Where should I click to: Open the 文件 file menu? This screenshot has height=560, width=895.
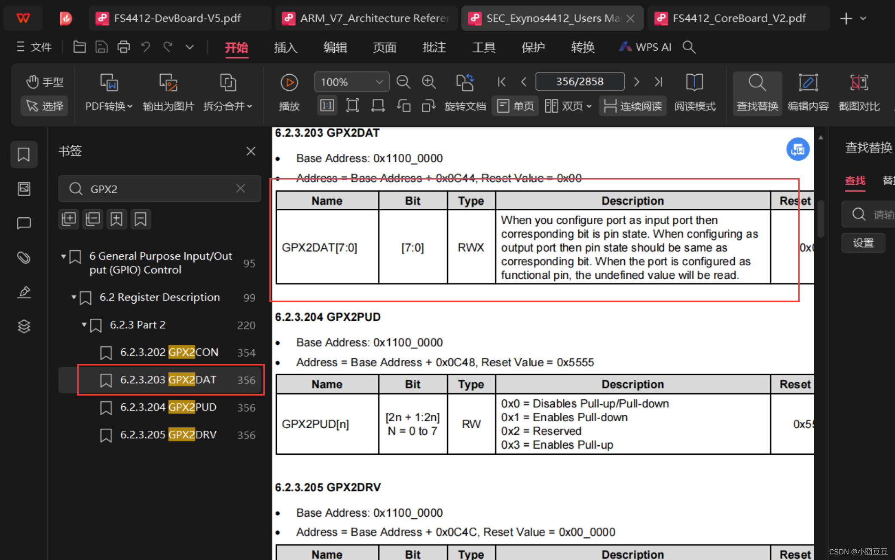34,47
